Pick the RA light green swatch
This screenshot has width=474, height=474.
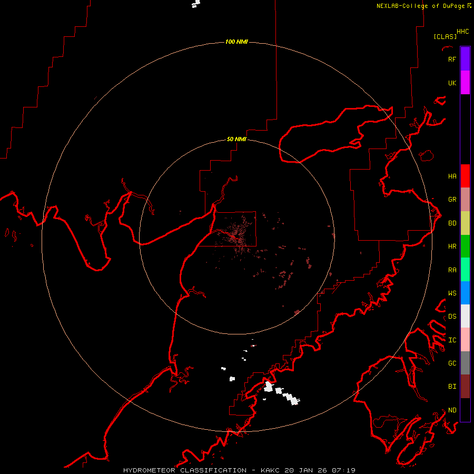[465, 269]
